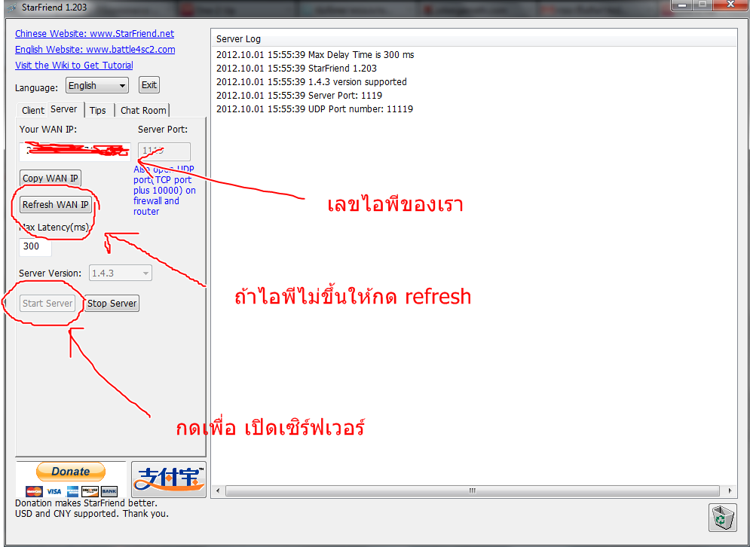The height and width of the screenshot is (547, 750).
Task: Click the Server Log column header
Action: (x=473, y=39)
